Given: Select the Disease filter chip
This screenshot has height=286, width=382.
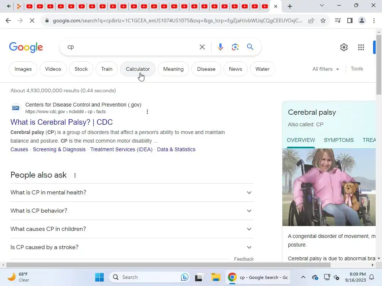Looking at the screenshot, I should click(x=206, y=69).
